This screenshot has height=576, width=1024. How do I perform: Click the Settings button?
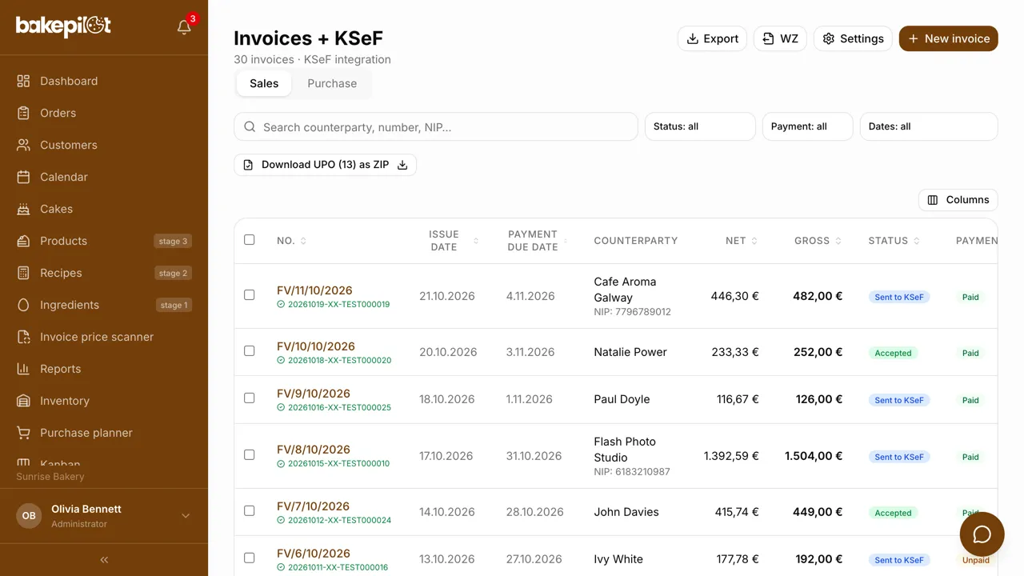853,38
